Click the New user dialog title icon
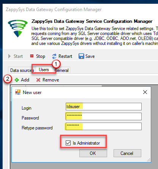The image size is (158, 169). coord(18,92)
